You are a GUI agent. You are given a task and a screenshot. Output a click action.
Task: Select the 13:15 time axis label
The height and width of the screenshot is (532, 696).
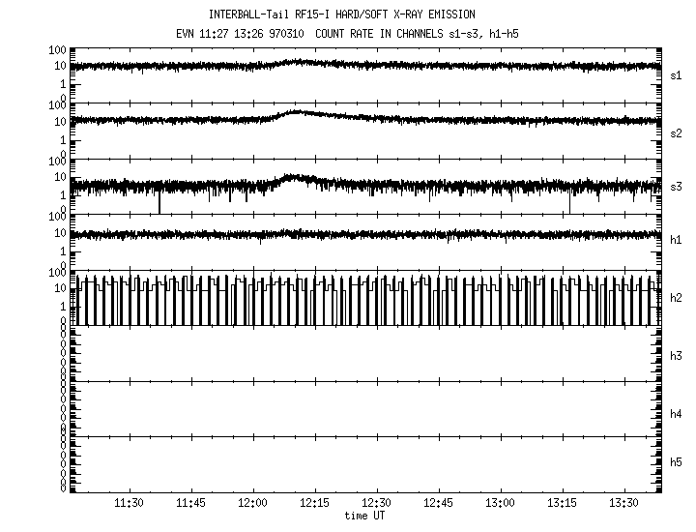(x=563, y=504)
